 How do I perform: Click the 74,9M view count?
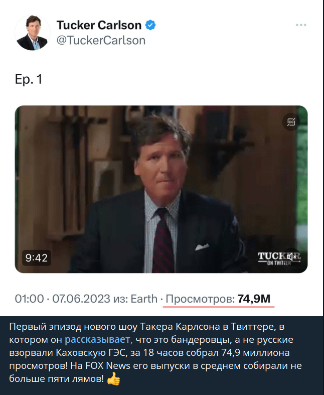pos(254,299)
